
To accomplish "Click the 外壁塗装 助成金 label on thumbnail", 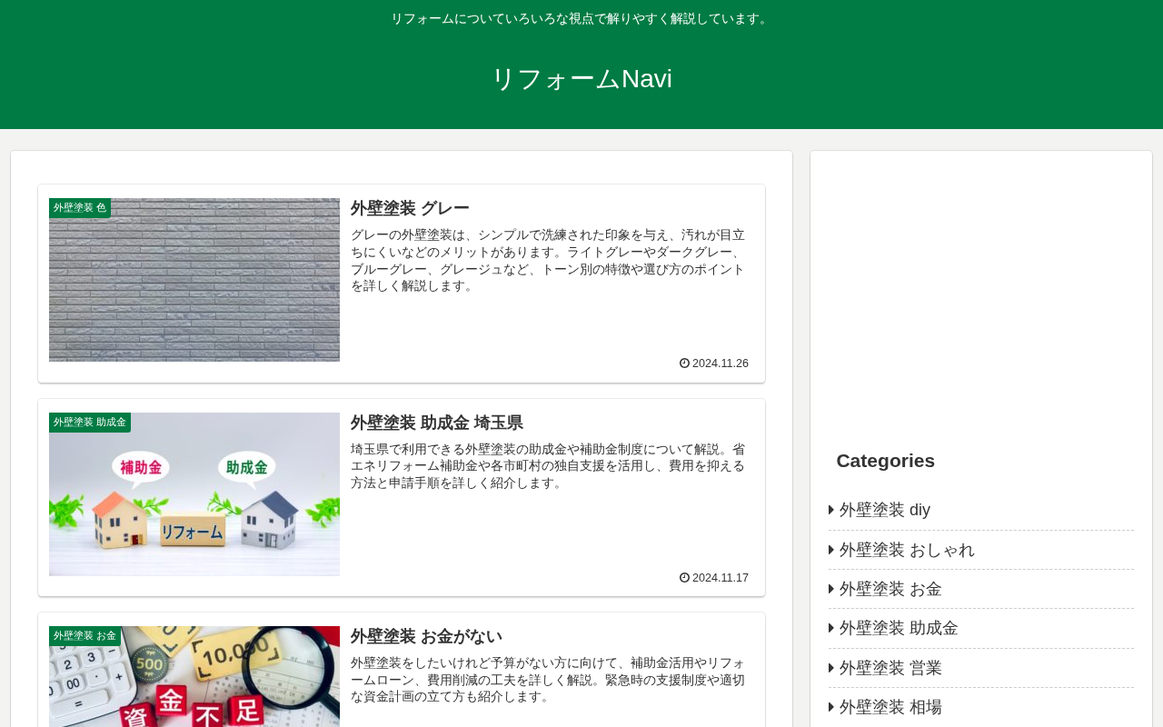I will pyautogui.click(x=90, y=423).
